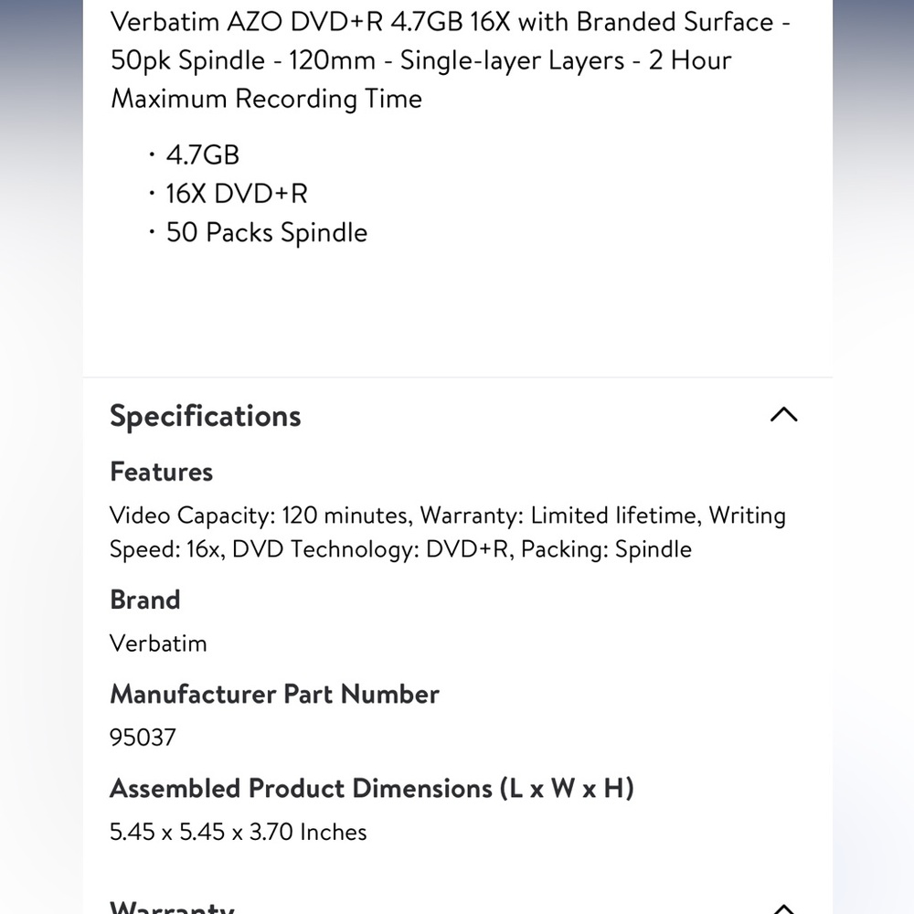Click the Verbatim brand value
Viewport: 914px width, 914px height.
pos(158,643)
